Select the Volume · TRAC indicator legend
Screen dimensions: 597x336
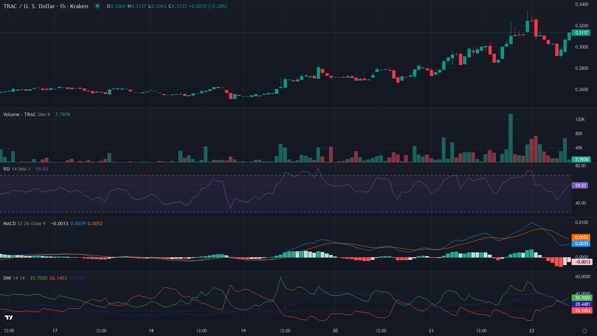pyautogui.click(x=26, y=114)
